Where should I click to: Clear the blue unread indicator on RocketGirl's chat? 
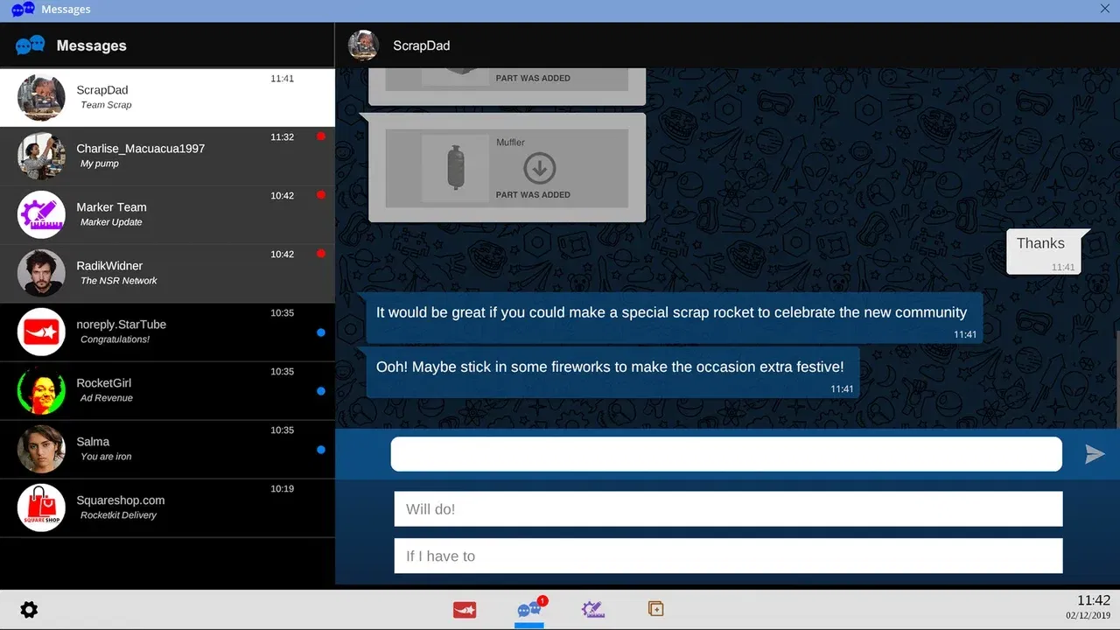[320, 391]
